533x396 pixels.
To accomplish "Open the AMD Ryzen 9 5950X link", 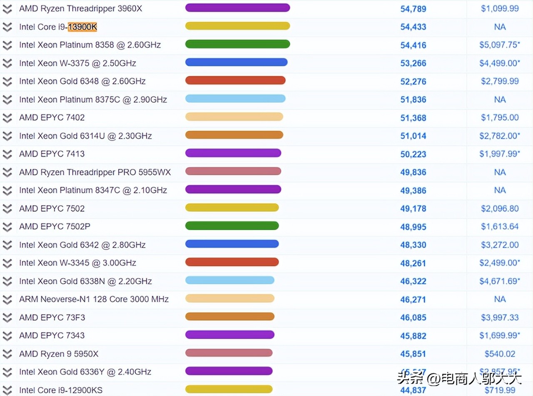I will (59, 354).
